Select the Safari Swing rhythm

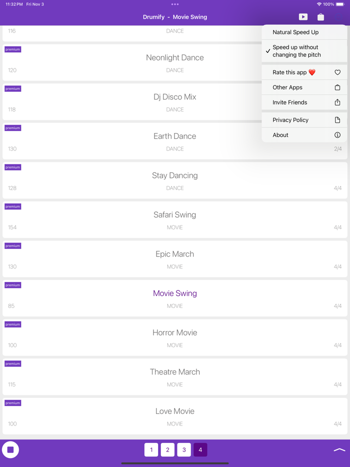pos(175,220)
